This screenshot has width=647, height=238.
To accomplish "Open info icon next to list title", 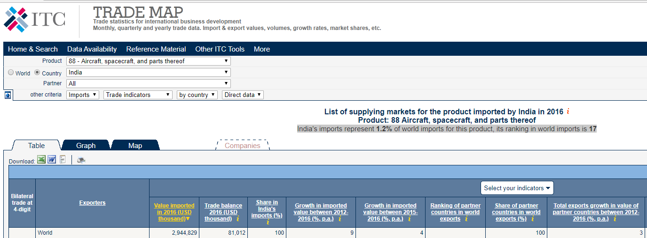I will [568, 112].
